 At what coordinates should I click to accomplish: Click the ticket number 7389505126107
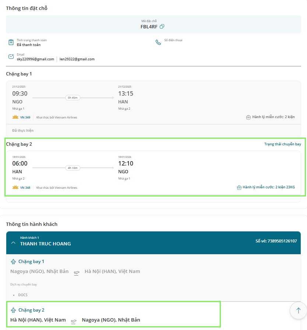(x=276, y=241)
